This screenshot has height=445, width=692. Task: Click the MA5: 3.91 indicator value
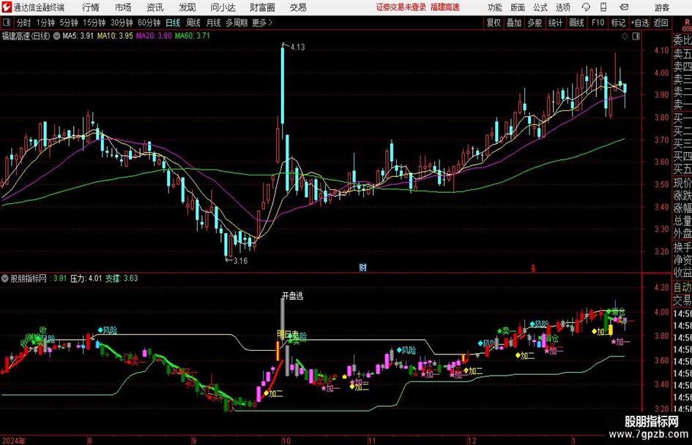(x=78, y=36)
